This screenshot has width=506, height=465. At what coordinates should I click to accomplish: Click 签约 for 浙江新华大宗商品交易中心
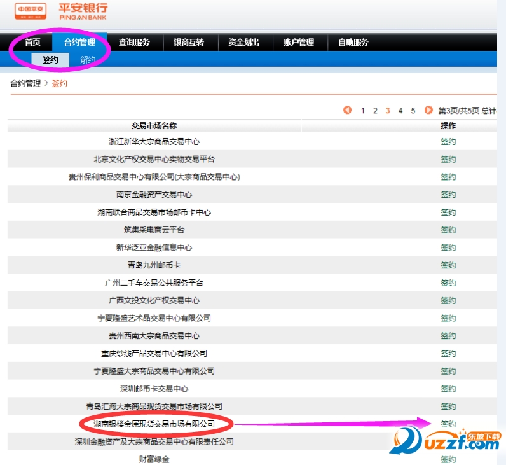tap(448, 141)
